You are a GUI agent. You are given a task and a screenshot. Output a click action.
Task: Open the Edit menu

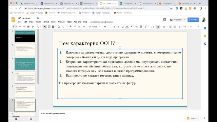[25, 22]
